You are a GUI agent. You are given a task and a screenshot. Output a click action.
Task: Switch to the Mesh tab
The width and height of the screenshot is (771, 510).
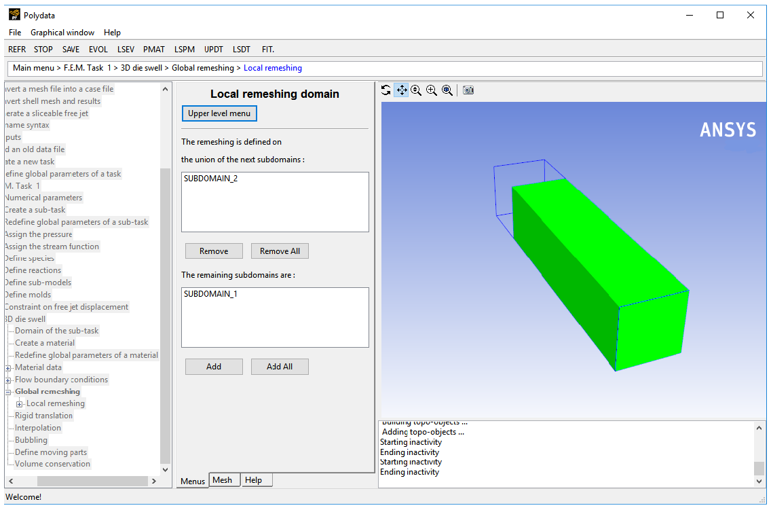point(224,479)
